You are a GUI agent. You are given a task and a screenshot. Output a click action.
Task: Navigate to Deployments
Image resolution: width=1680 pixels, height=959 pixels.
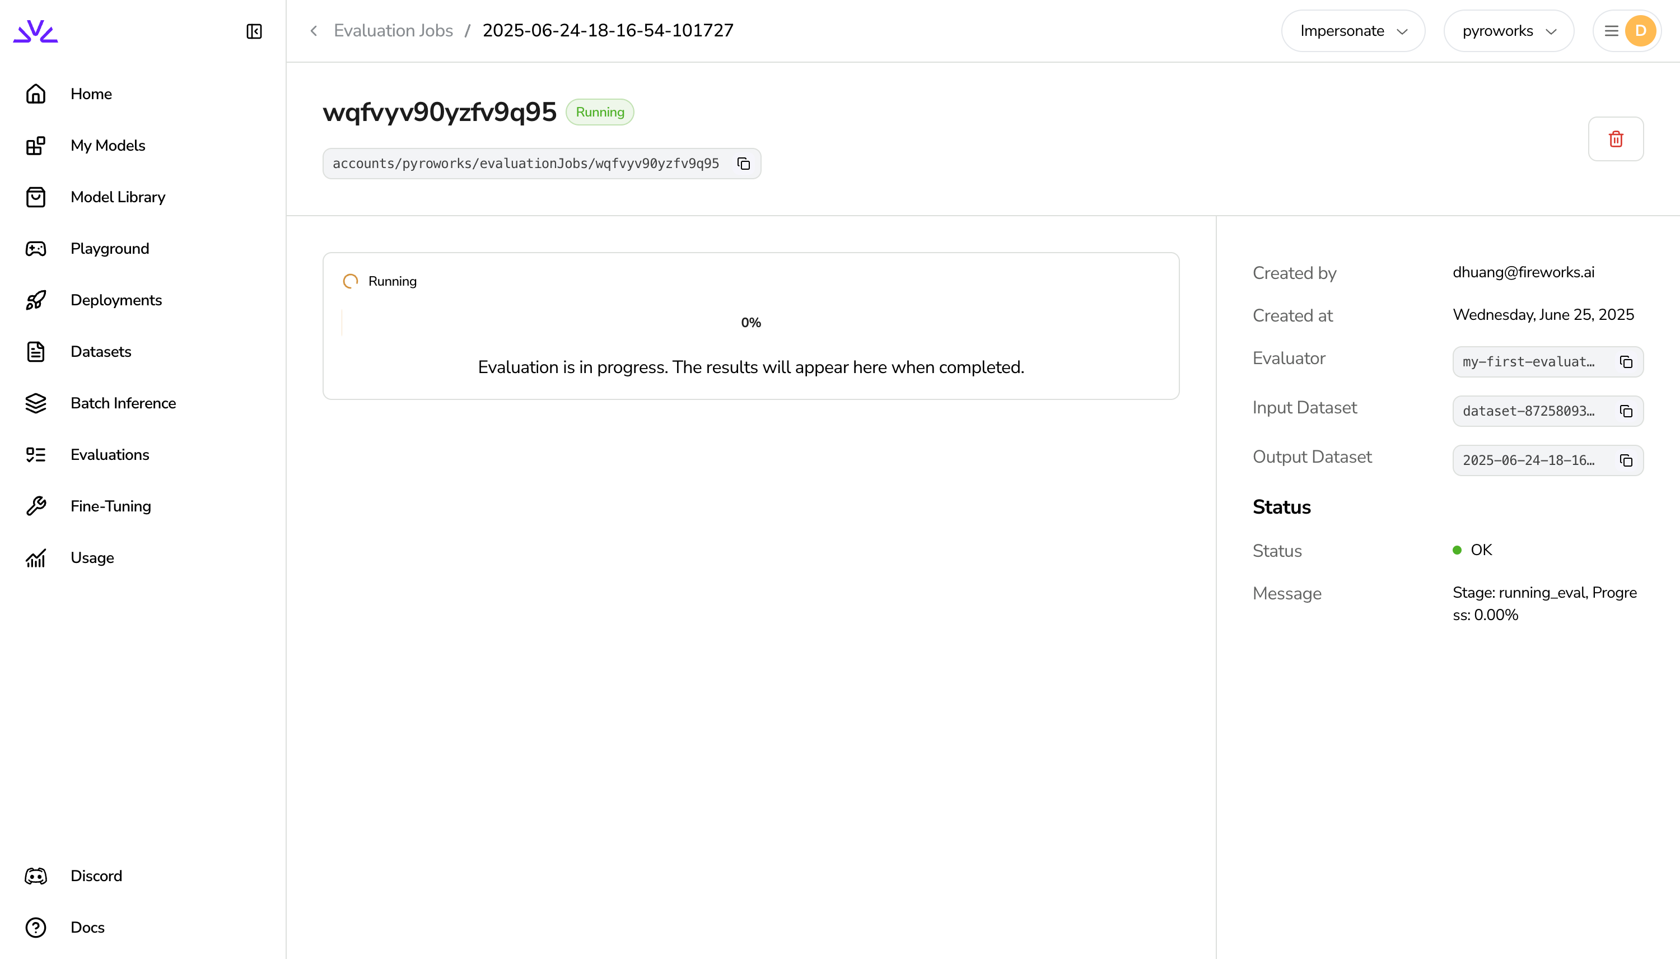click(116, 300)
